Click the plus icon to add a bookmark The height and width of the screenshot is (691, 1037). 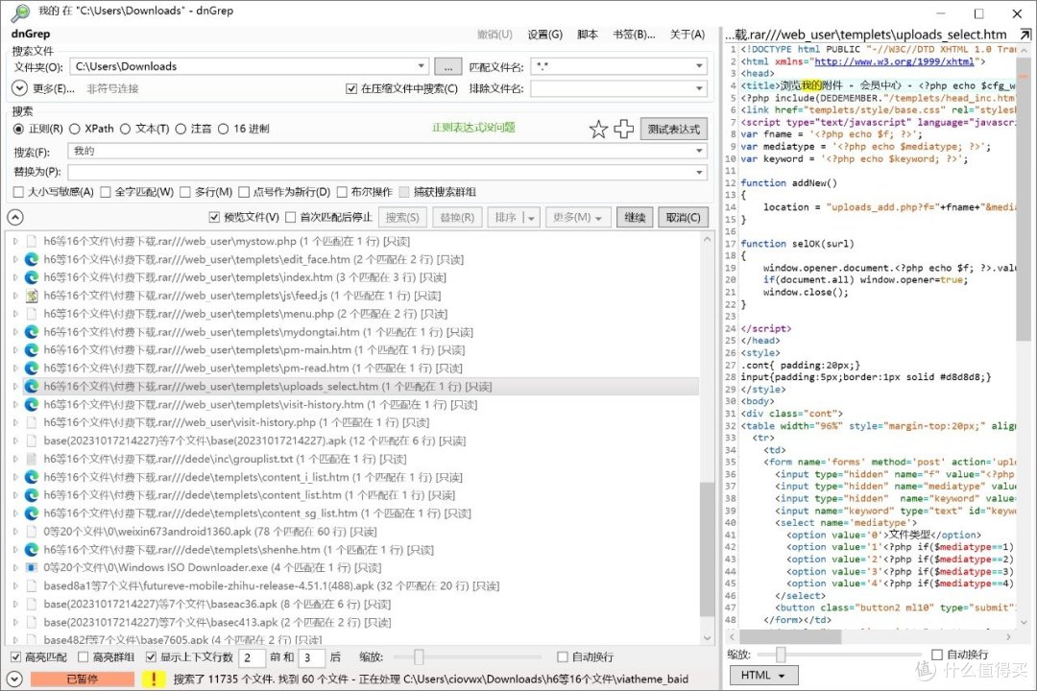(625, 129)
